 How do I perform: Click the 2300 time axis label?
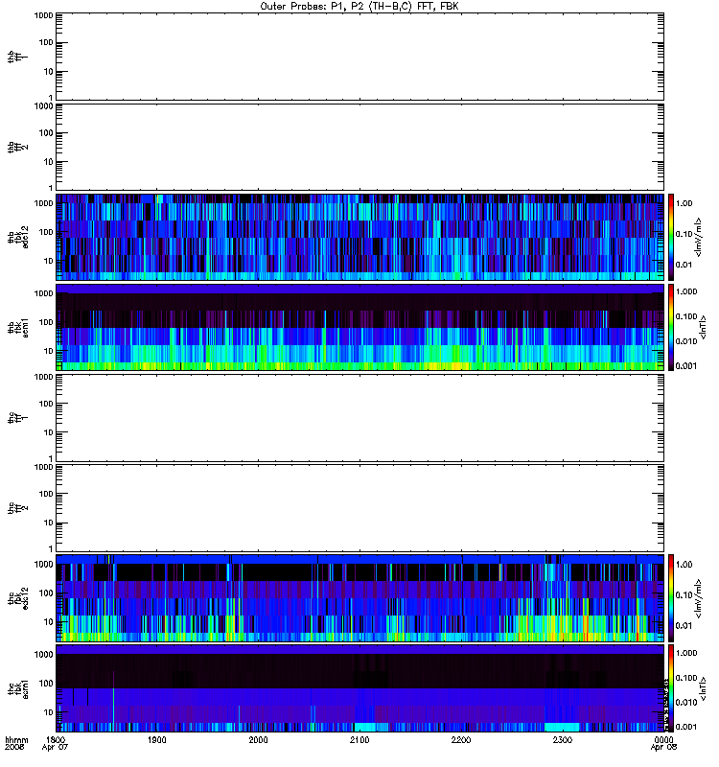[563, 739]
